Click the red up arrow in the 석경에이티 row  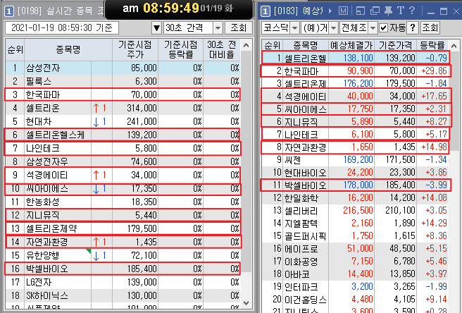coord(96,176)
